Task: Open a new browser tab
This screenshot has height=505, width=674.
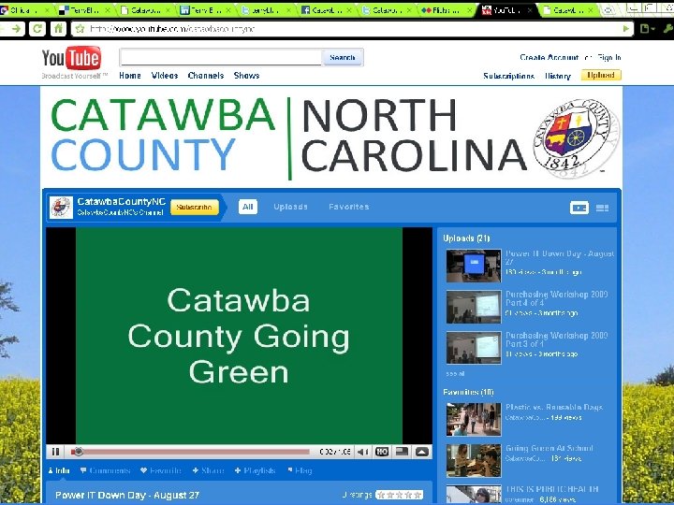Action: (608, 10)
